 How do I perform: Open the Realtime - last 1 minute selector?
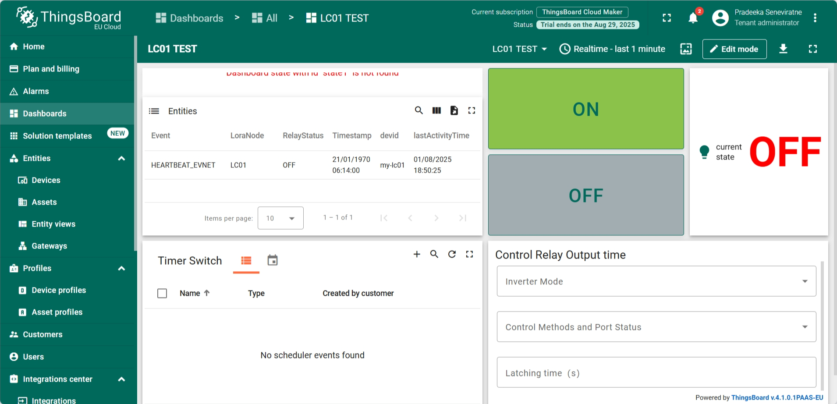click(x=612, y=49)
